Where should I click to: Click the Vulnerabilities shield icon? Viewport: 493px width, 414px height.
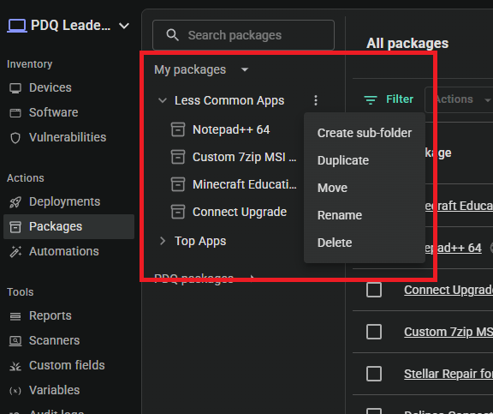coord(15,138)
